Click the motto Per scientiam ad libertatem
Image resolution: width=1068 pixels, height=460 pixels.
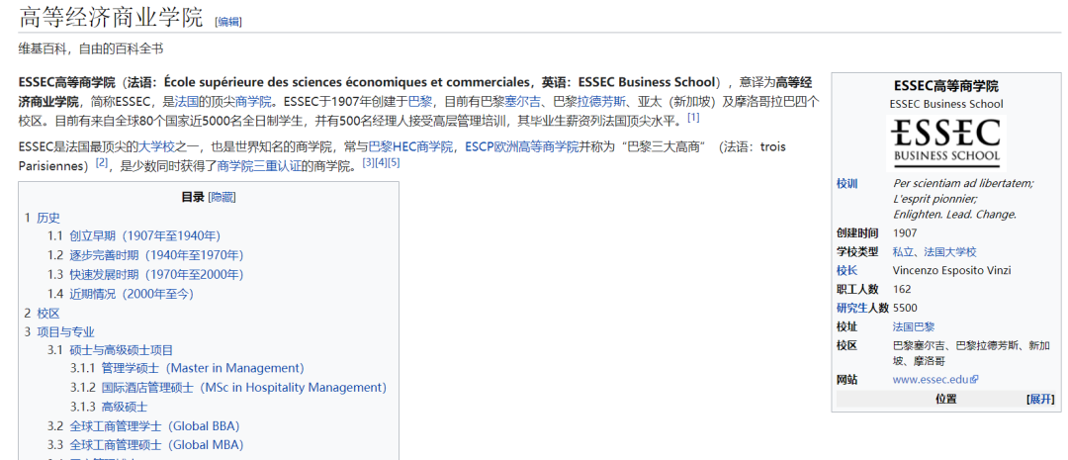pyautogui.click(x=963, y=183)
